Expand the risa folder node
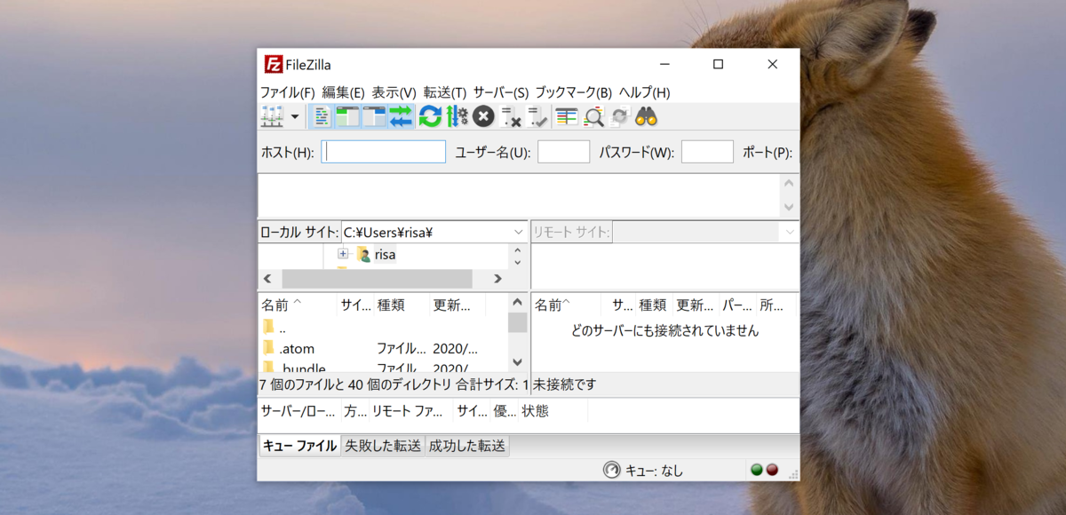This screenshot has height=515, width=1066. [342, 255]
